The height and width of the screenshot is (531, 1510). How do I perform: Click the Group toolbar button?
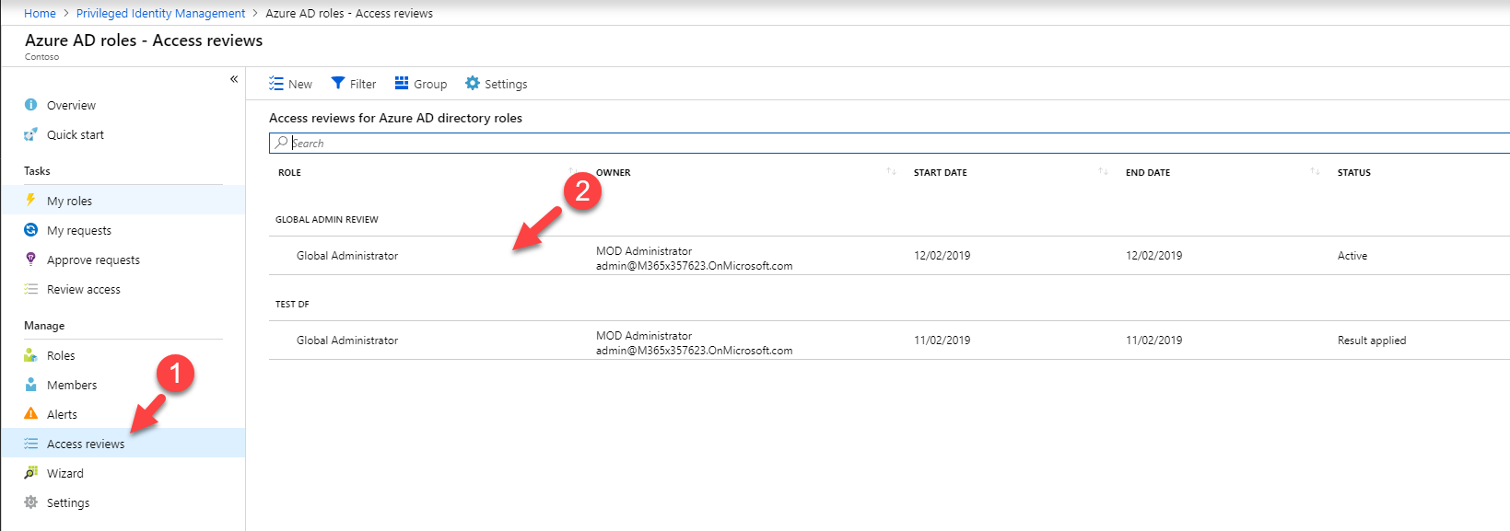(421, 84)
